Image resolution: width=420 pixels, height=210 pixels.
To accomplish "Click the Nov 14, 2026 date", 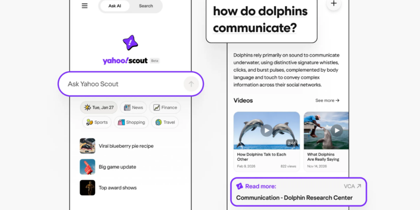I will point(317,166).
